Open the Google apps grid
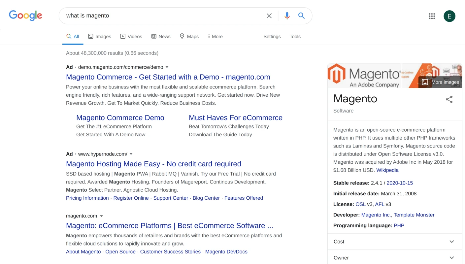465x264 pixels. pos(432,16)
